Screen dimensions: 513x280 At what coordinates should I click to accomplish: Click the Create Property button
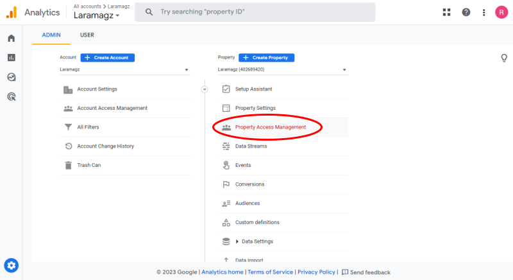[x=266, y=58]
